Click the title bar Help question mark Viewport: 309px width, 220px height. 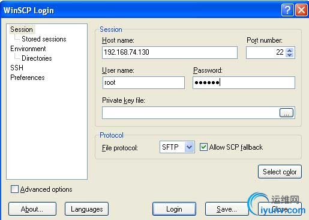287,10
